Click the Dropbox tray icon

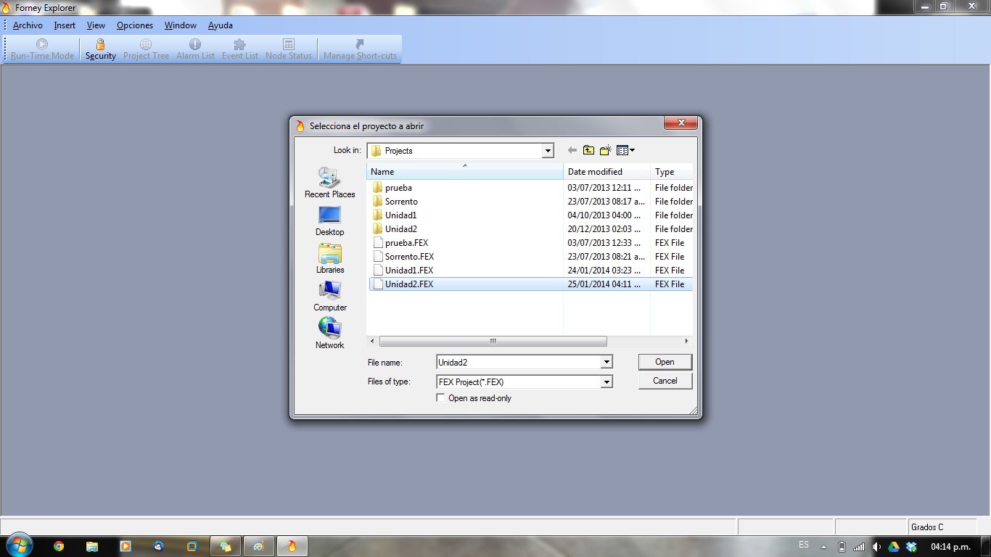[x=911, y=547]
